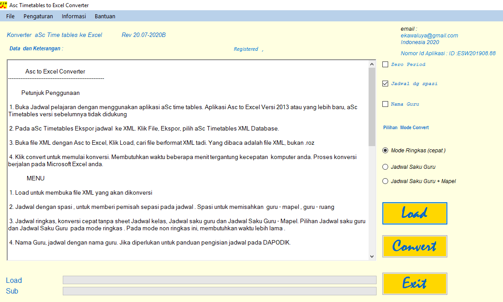The width and height of the screenshot is (503, 302).
Task: Click the Registered status label
Action: pos(246,49)
